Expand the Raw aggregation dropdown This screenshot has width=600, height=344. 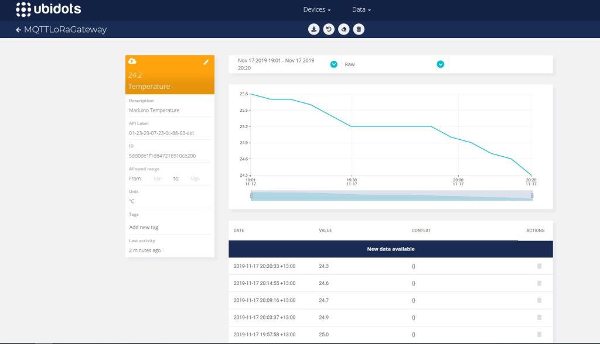[440, 64]
